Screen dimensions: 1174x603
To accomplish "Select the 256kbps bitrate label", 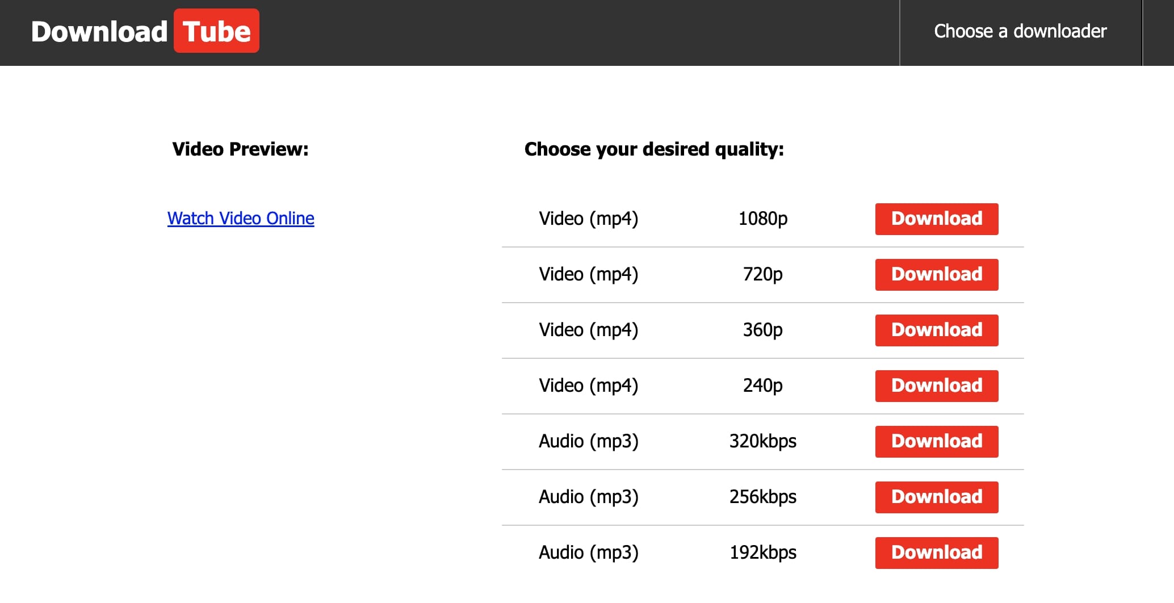I will click(762, 497).
